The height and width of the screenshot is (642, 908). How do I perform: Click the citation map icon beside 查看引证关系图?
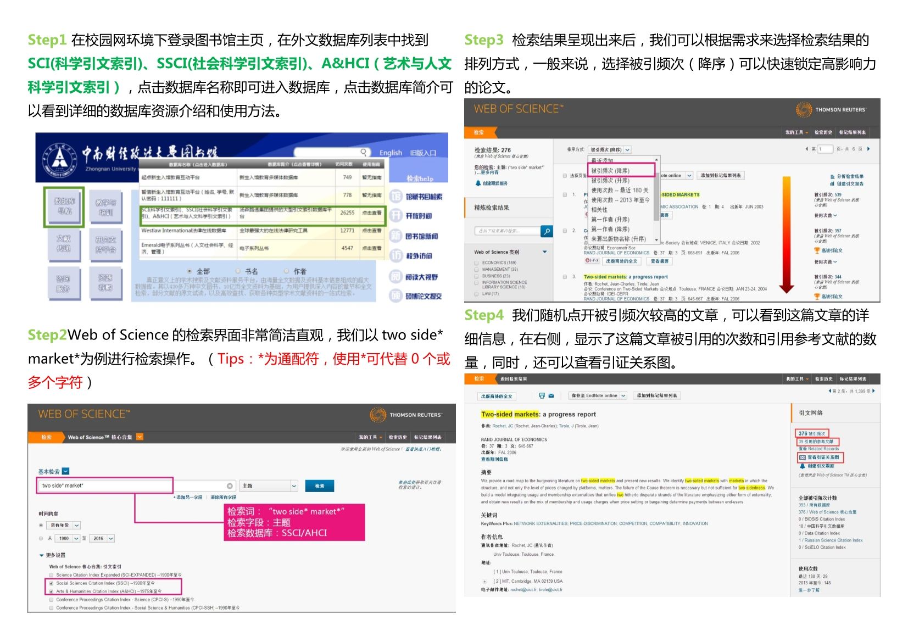pyautogui.click(x=802, y=457)
